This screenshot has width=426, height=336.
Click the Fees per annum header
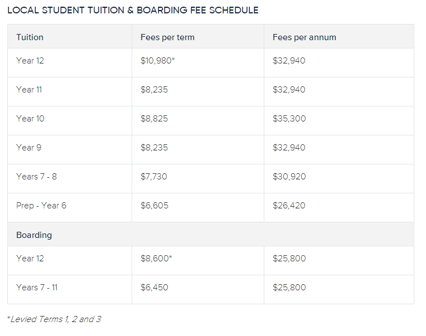pos(304,37)
